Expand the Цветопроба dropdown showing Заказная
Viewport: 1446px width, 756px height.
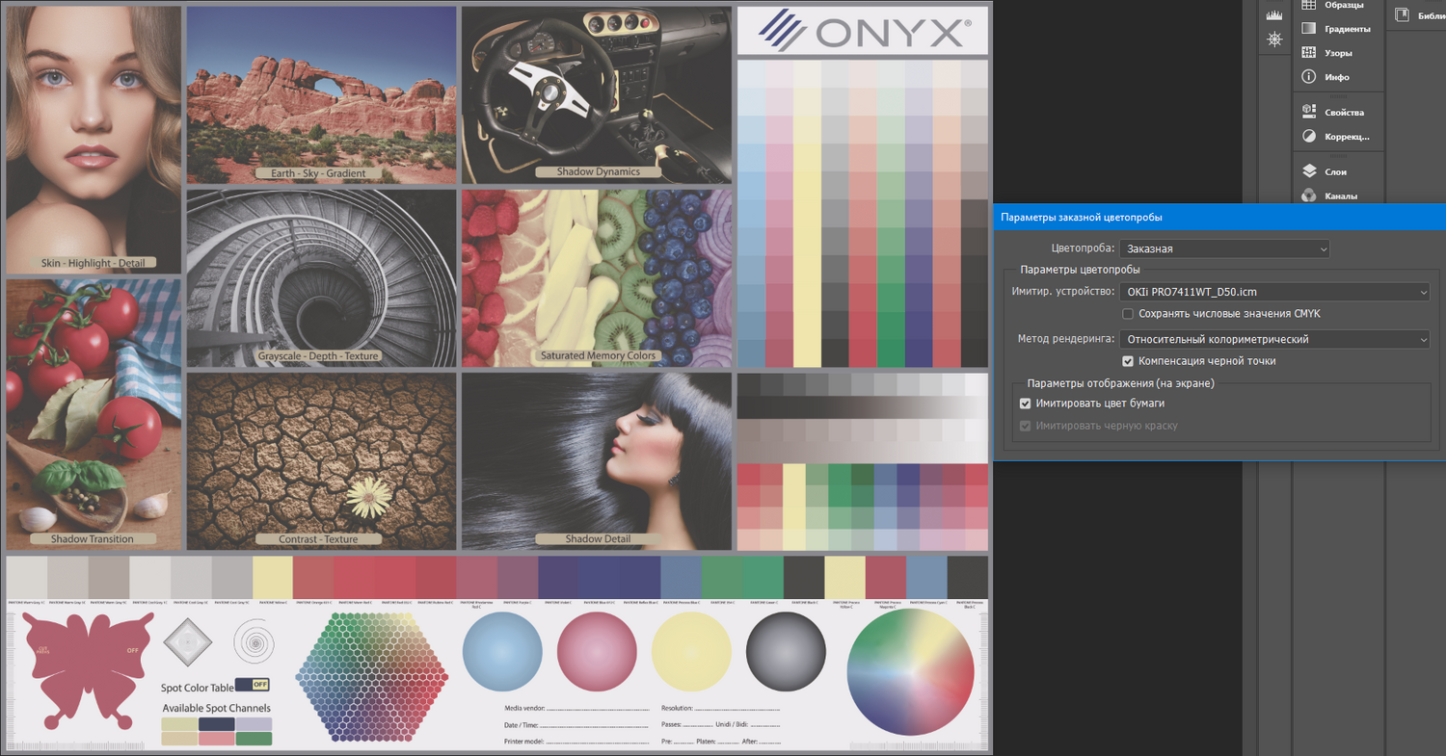point(1224,248)
